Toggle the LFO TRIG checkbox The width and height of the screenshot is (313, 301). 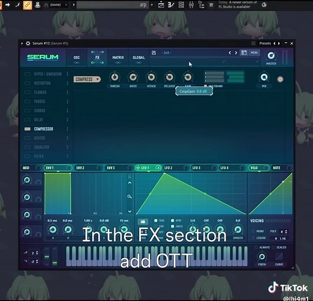click(156, 220)
